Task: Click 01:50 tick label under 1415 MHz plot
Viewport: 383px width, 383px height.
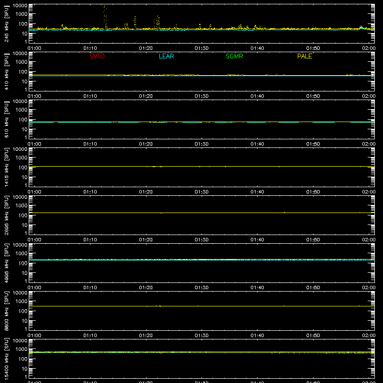Action: pyautogui.click(x=313, y=192)
